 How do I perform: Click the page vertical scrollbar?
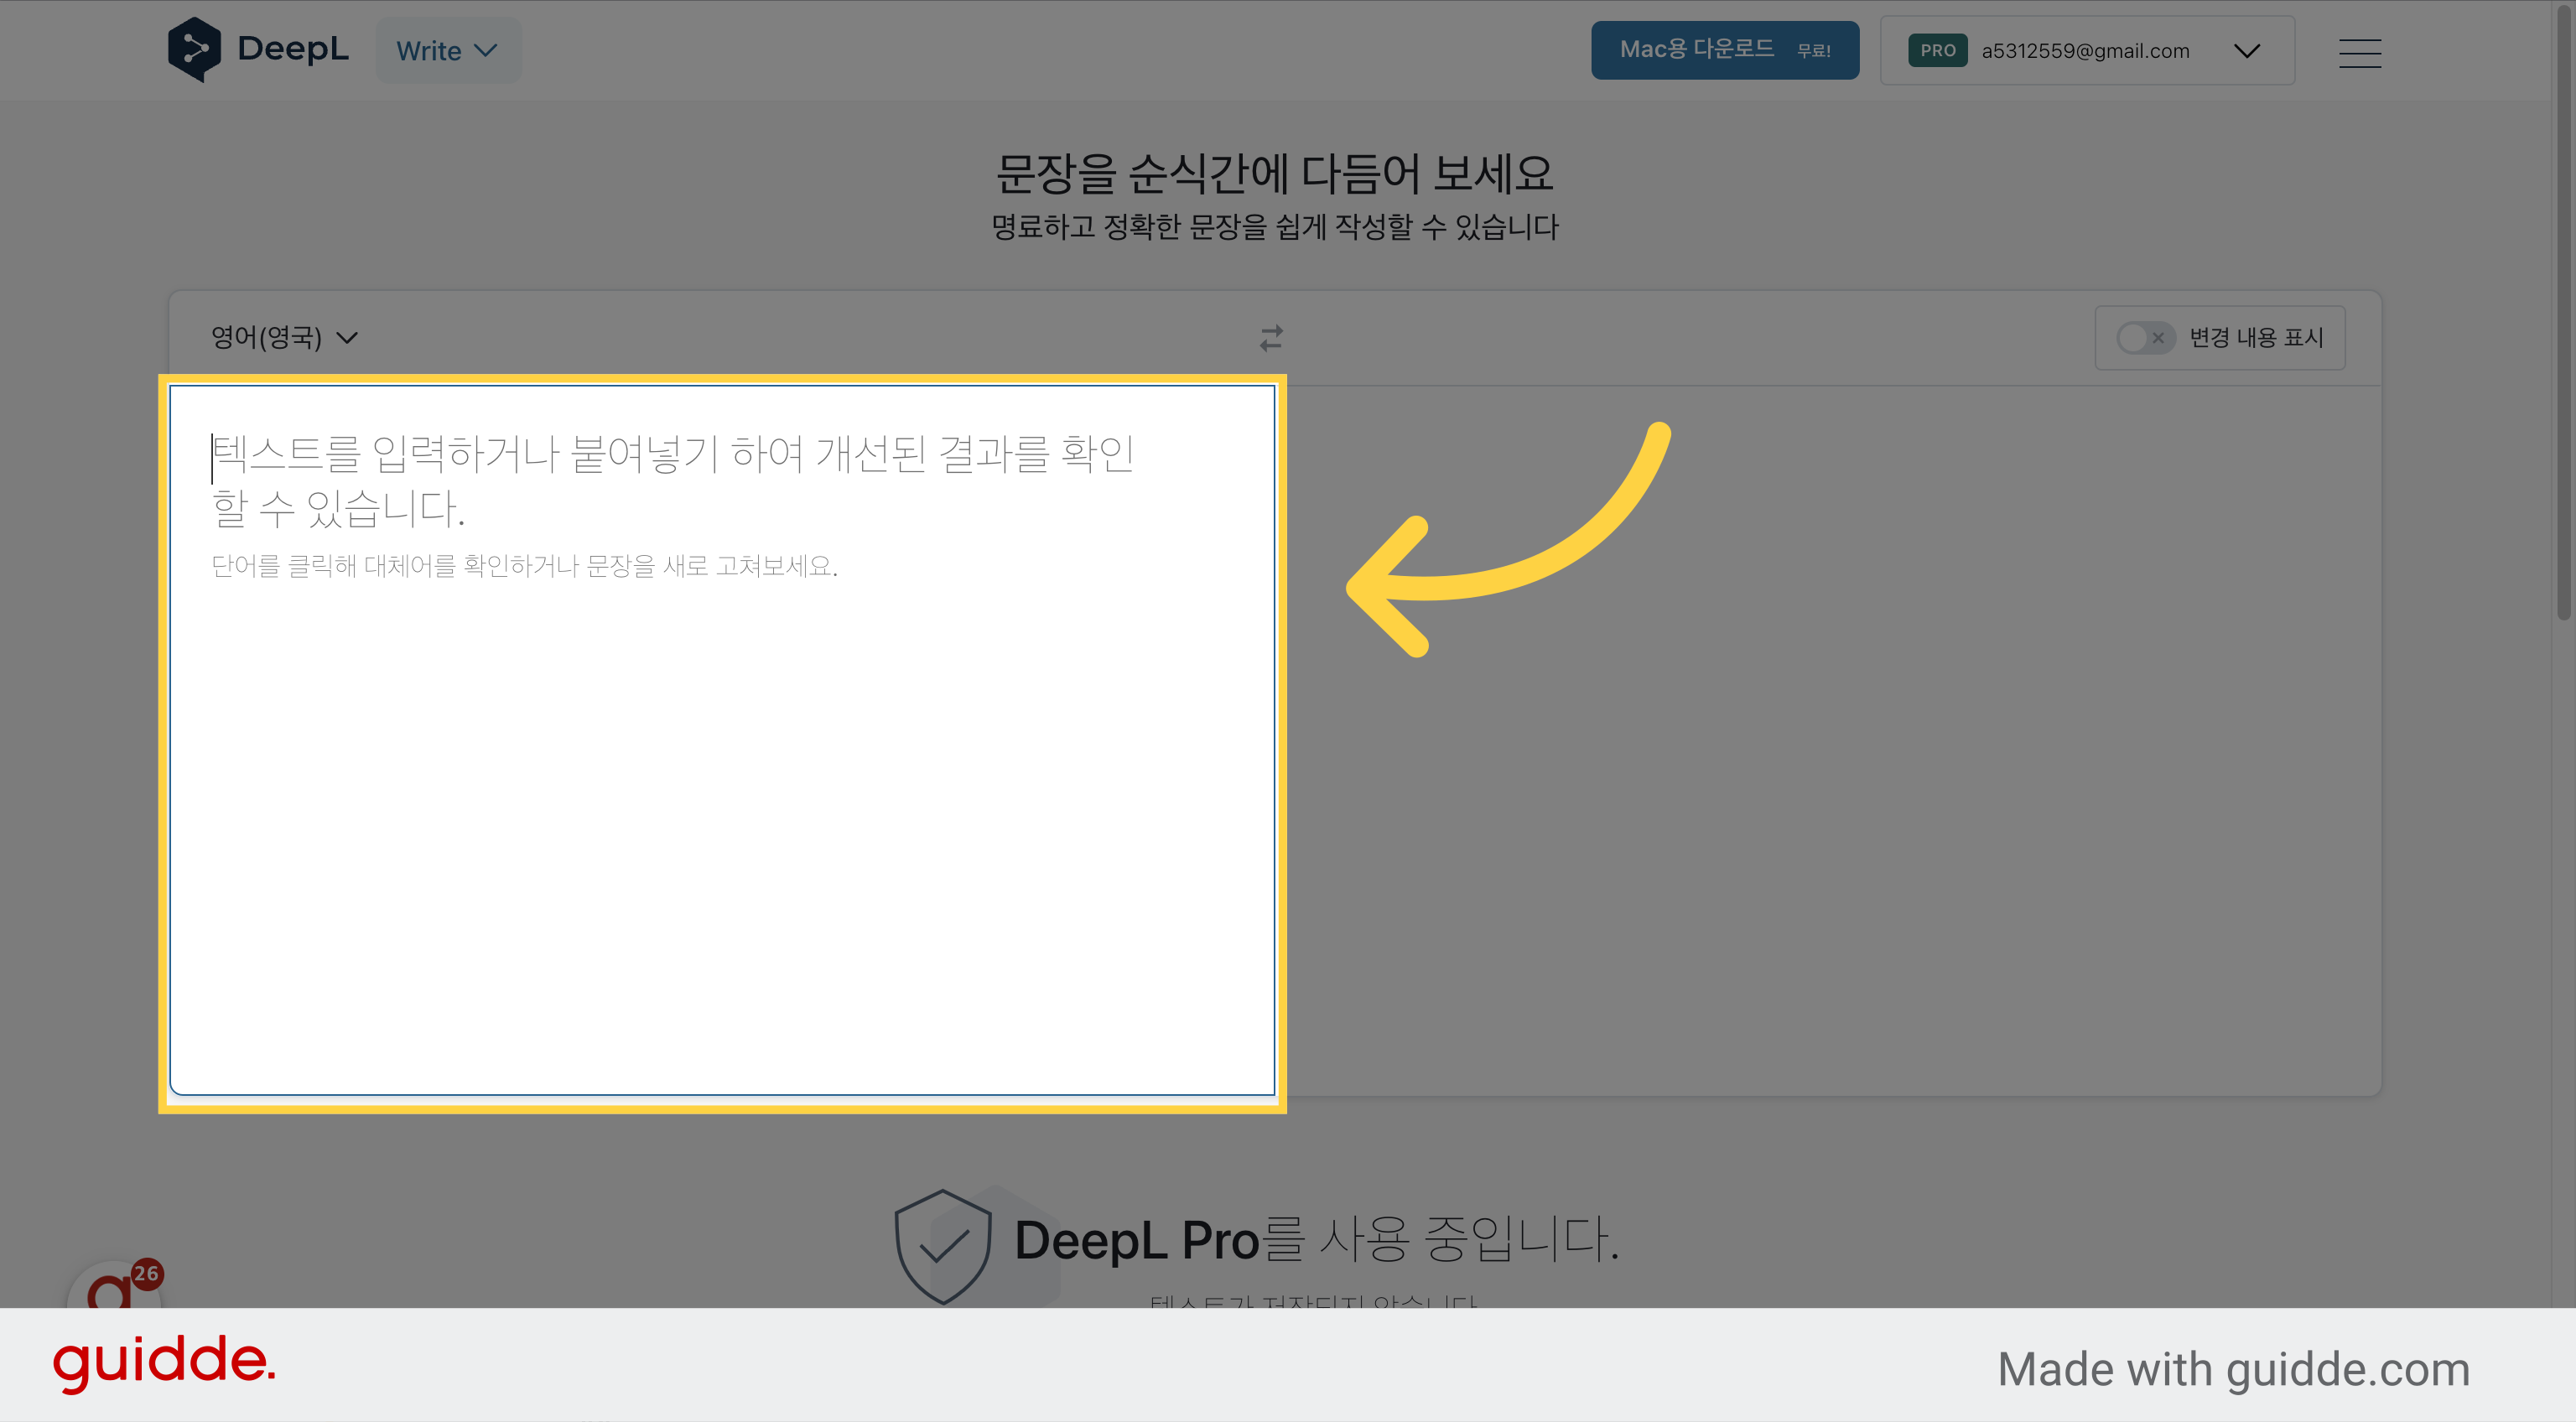coord(2564,310)
